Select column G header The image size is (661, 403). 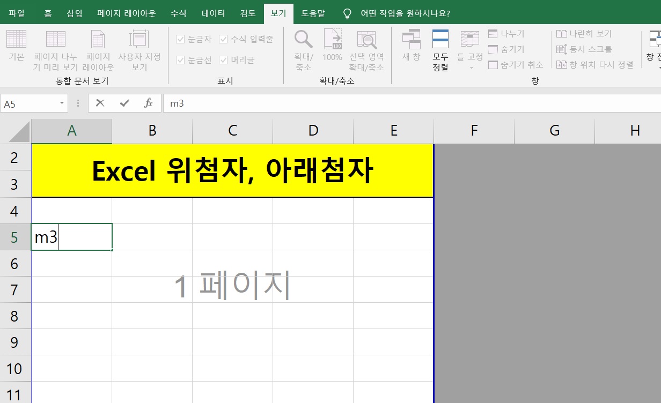555,131
